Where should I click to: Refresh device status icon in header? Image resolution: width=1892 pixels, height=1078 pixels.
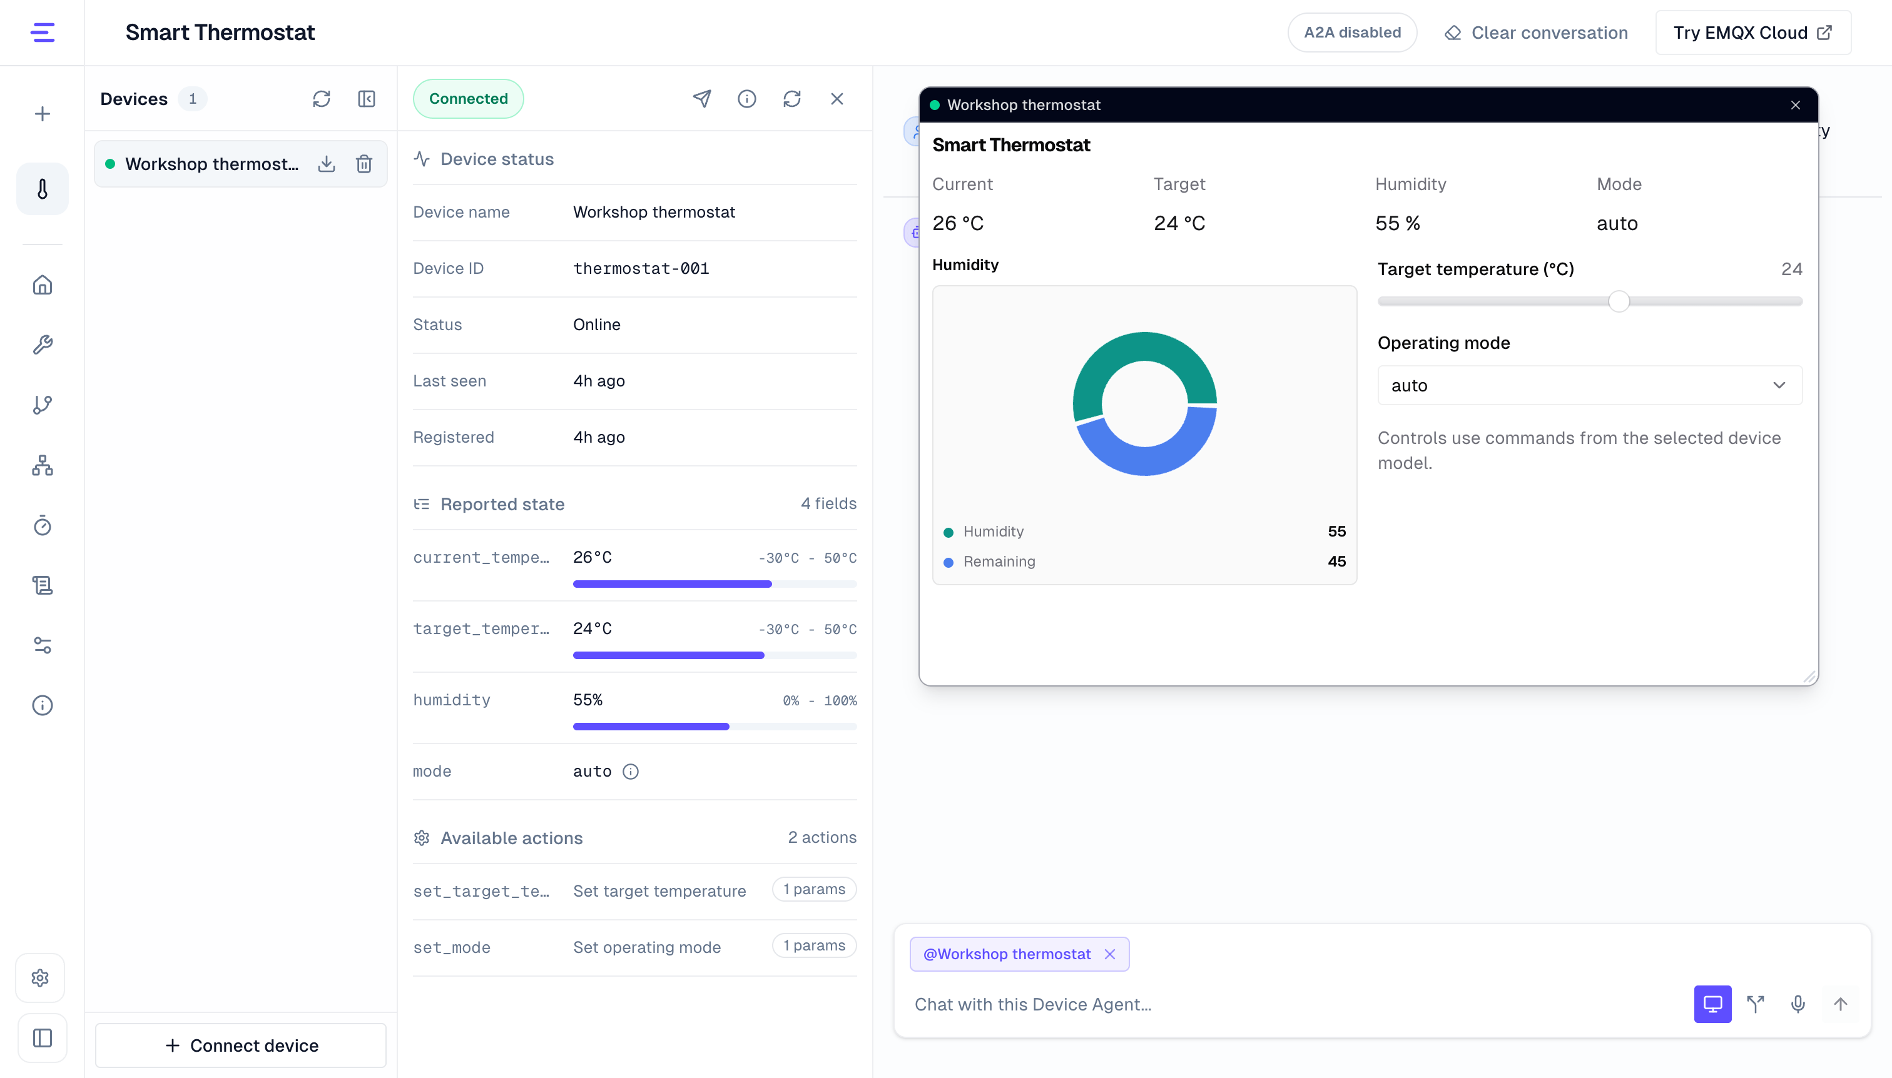point(792,98)
